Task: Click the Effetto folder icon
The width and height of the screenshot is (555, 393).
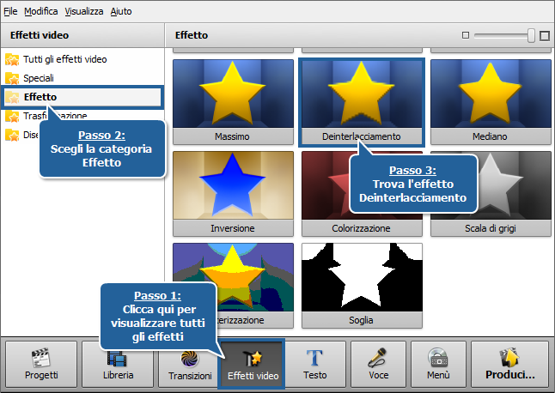Action: (x=12, y=97)
